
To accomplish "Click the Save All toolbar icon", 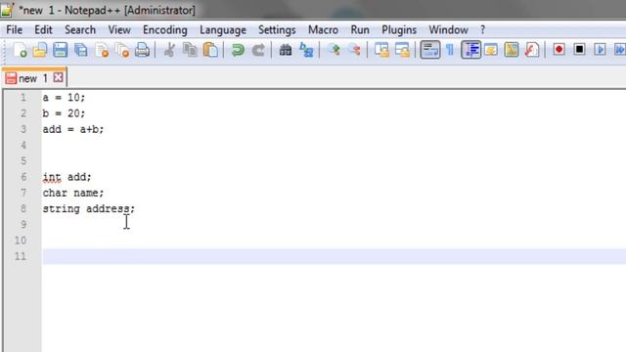I will pos(81,50).
